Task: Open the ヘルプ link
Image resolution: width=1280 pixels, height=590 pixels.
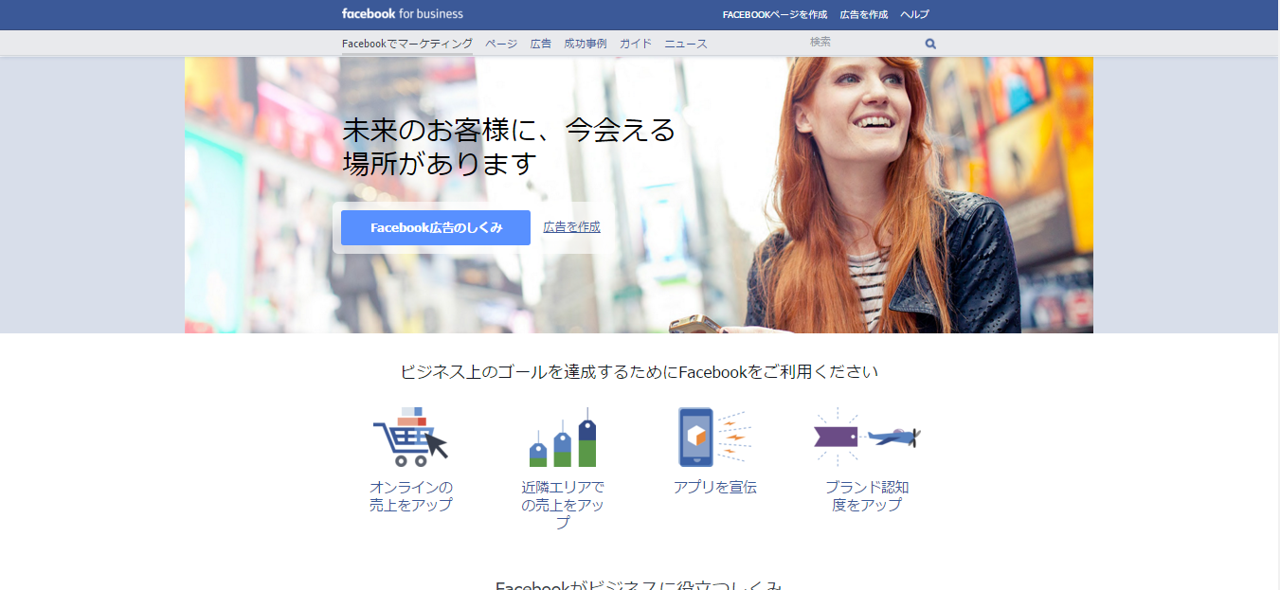Action: (914, 14)
